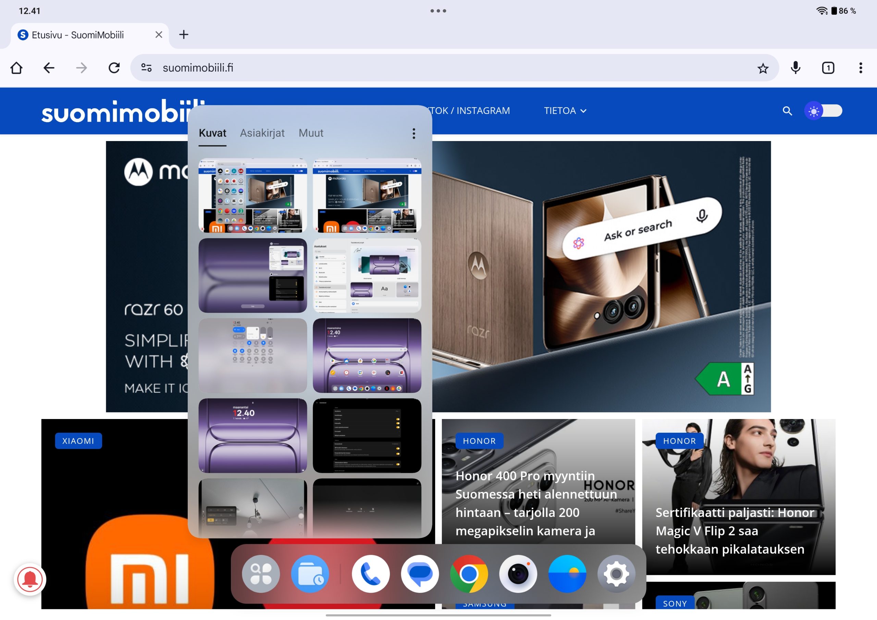The height and width of the screenshot is (620, 877).
Task: Open Asetukset settings screenshot thumbnail
Action: [x=367, y=276]
